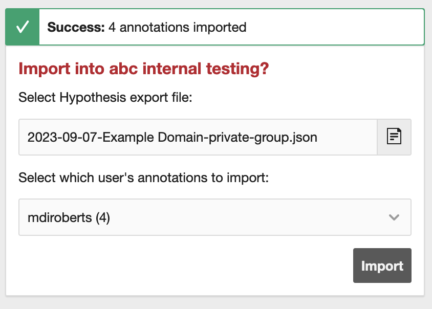Click the white toast area right of message

(333, 27)
